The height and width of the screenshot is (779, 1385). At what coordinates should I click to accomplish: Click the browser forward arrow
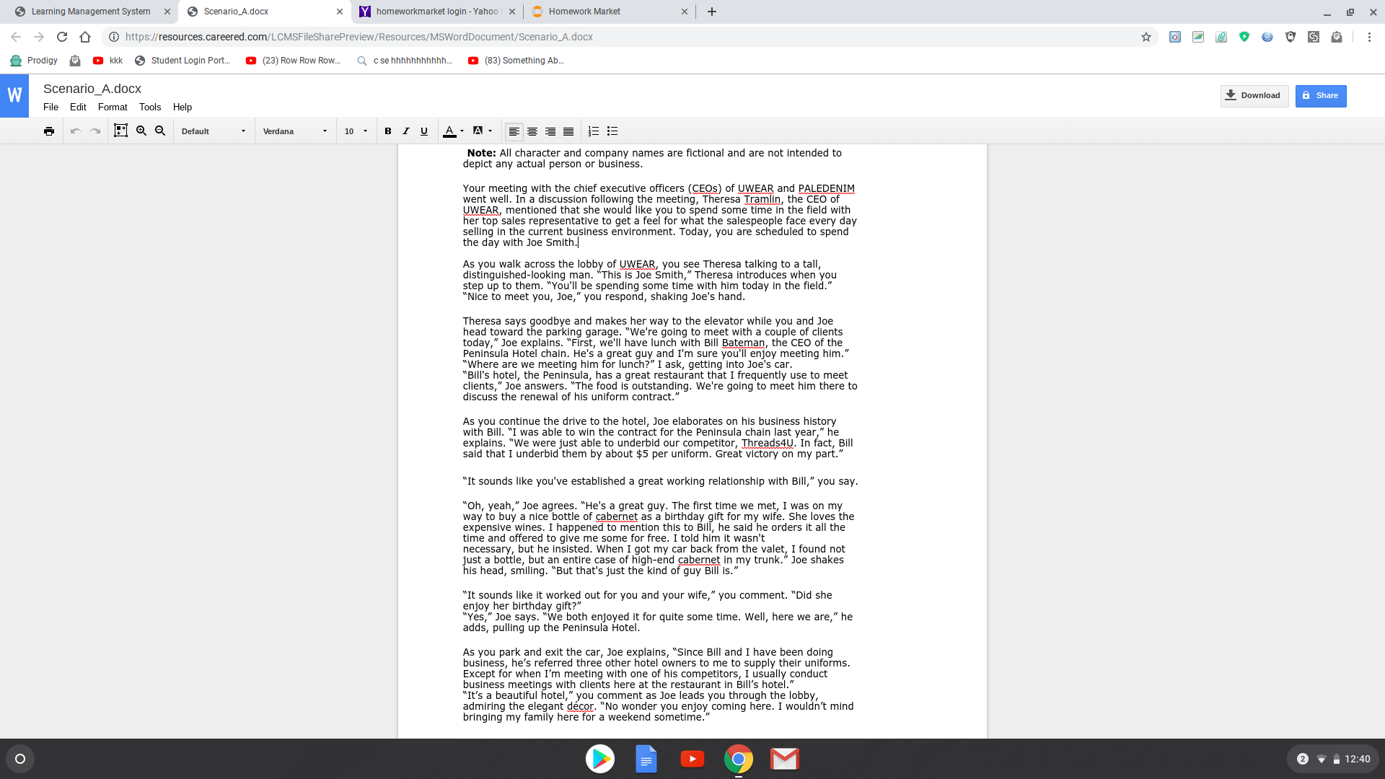39,37
